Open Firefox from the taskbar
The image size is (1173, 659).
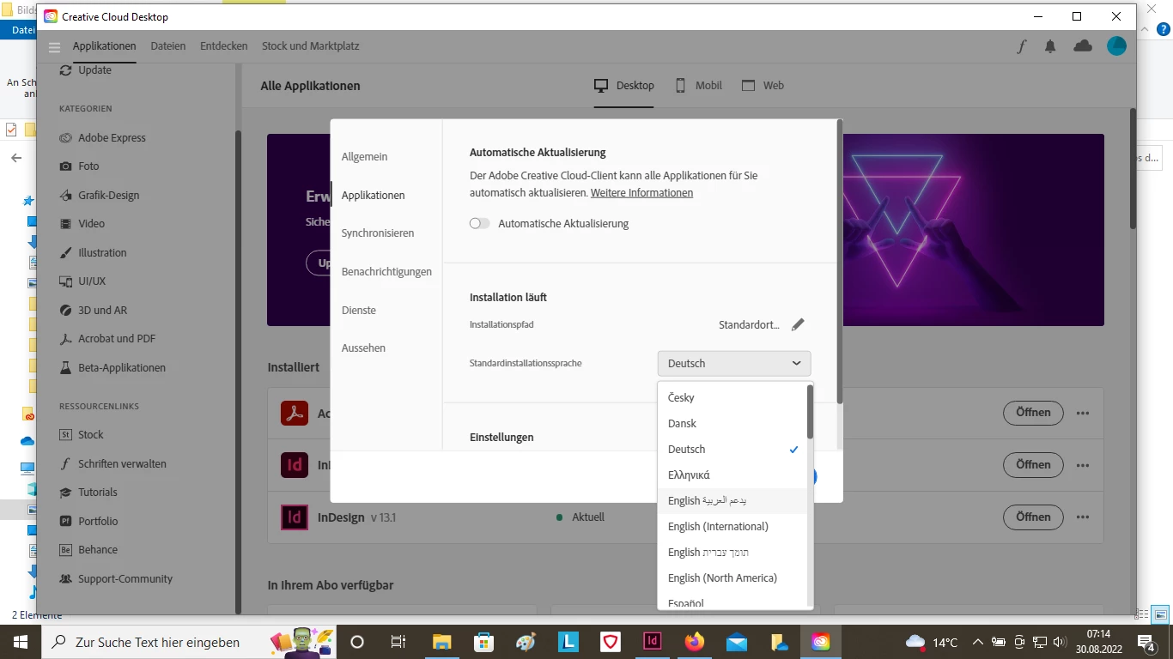695,642
